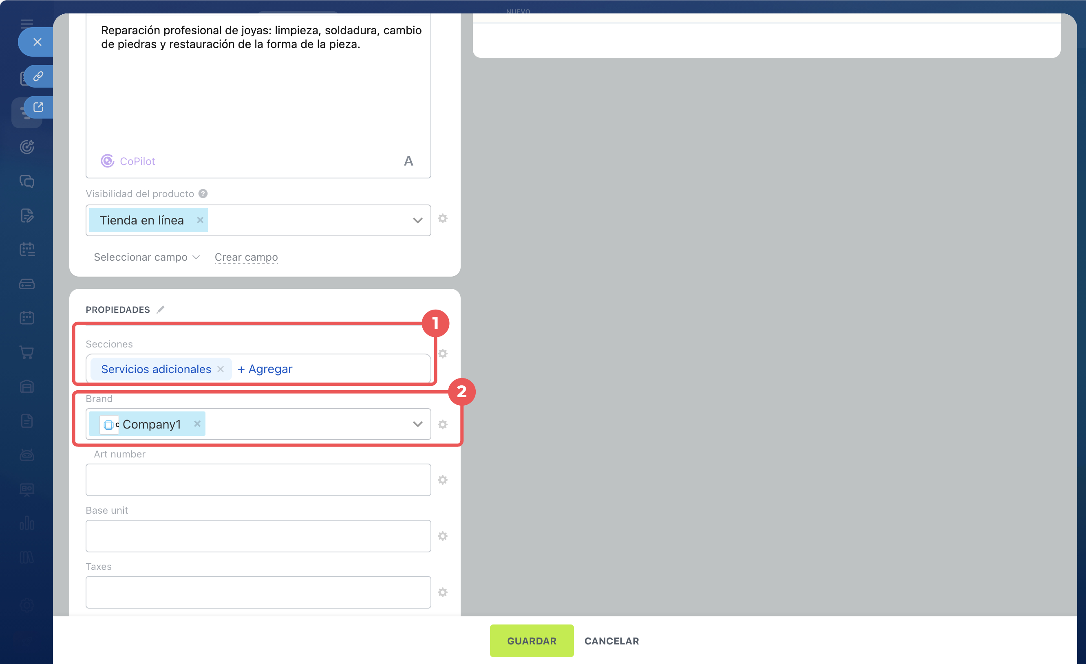
Task: Remove the Company1 brand tag
Action: pyautogui.click(x=197, y=424)
